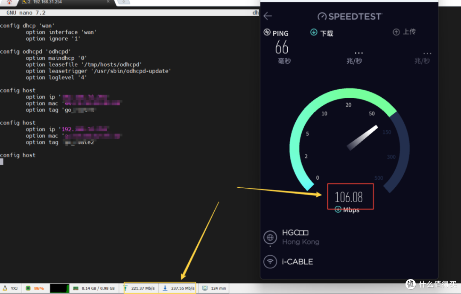Click the GNU nano 7.2 title text

26,13
